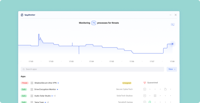The image size is (200, 103).
Task: Click the TerraSoft Games publisher text
Action: tap(125, 102)
